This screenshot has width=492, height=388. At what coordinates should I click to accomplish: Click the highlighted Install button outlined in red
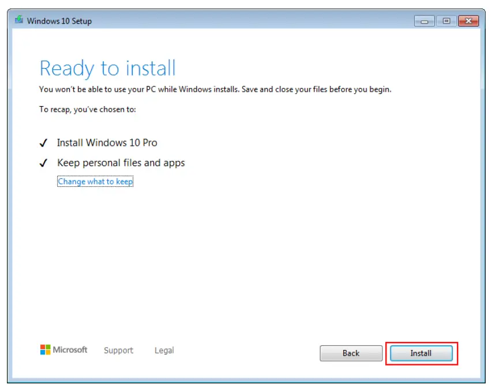click(421, 353)
